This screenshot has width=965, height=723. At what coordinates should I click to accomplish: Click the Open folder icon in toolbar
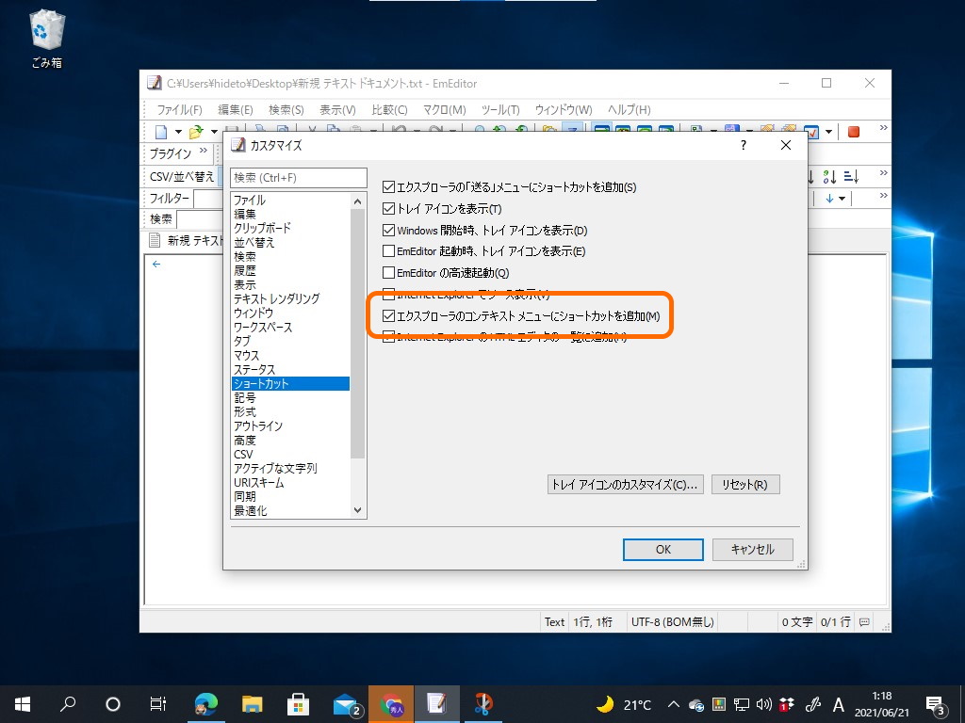(x=196, y=132)
